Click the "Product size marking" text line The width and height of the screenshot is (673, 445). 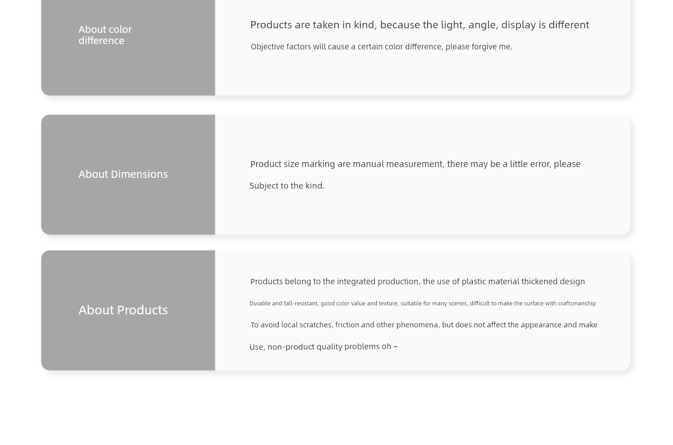[415, 164]
